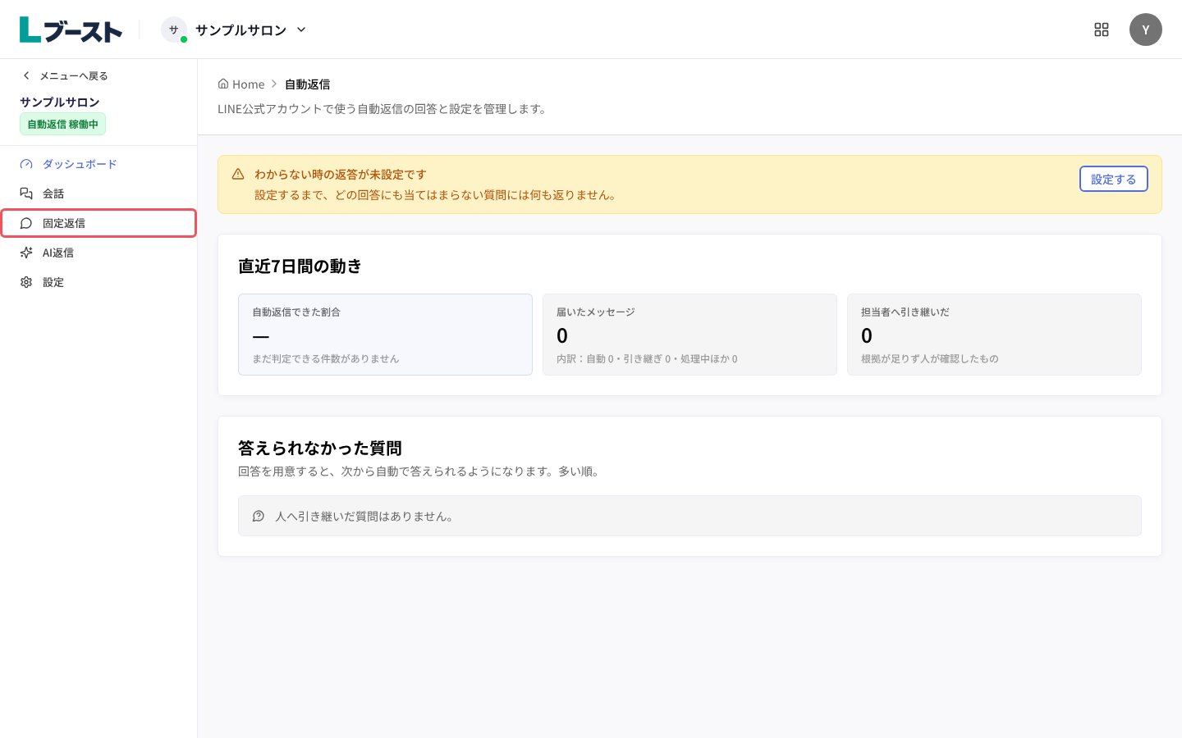Click the まだ判定できる件数がありません note
The image size is (1182, 738).
326,358
